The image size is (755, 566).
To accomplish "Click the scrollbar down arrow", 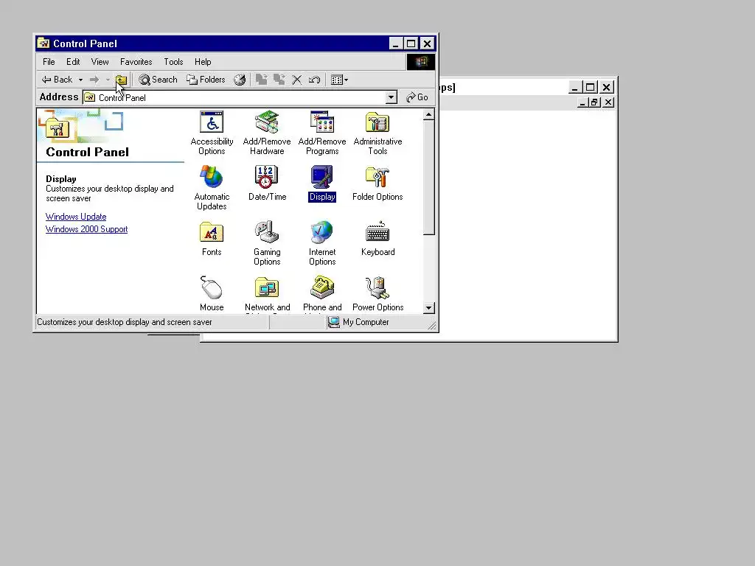I will click(428, 308).
